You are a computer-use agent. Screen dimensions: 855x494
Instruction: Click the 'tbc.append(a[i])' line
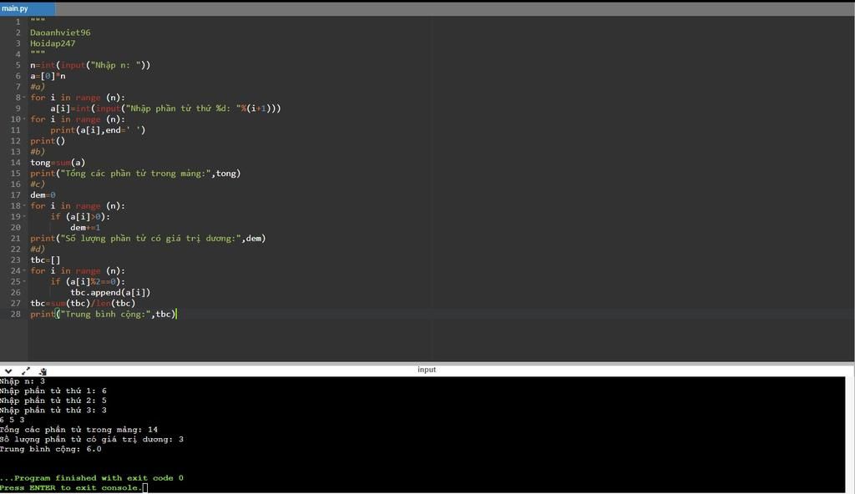point(110,293)
